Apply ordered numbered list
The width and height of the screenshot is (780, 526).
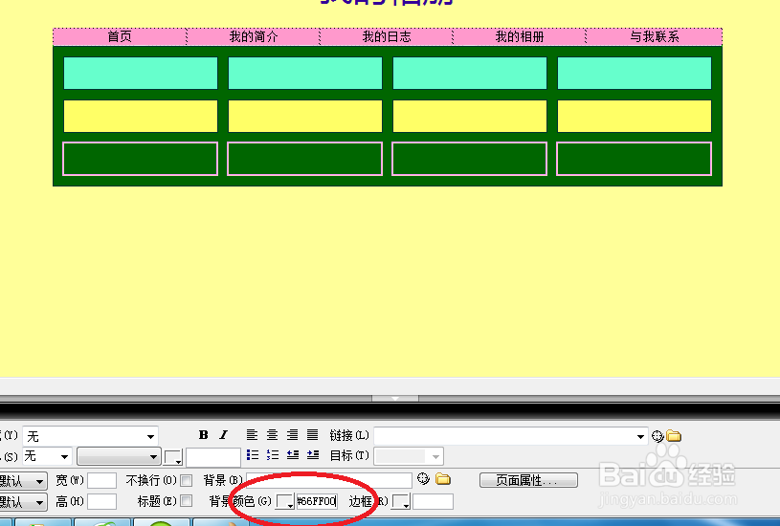273,455
